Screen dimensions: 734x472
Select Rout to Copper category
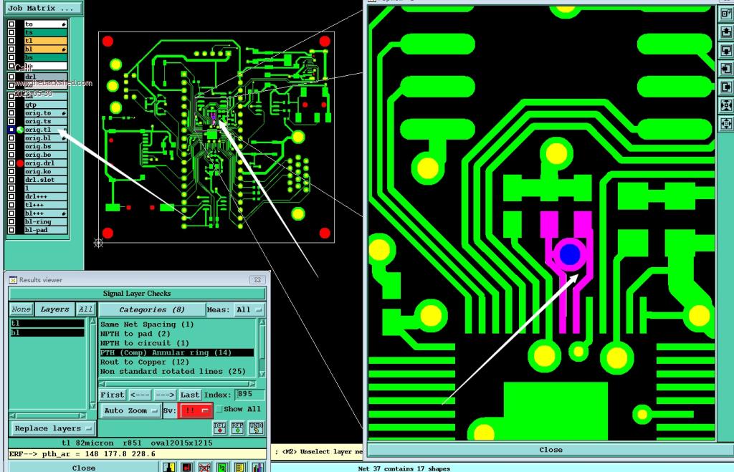click(176, 362)
